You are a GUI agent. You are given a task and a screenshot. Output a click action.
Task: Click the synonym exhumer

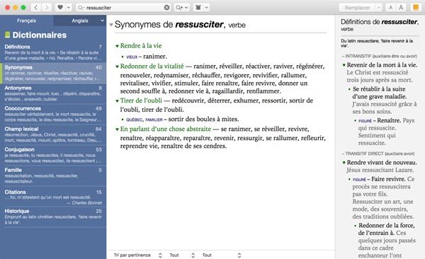pyautogui.click(x=245, y=100)
